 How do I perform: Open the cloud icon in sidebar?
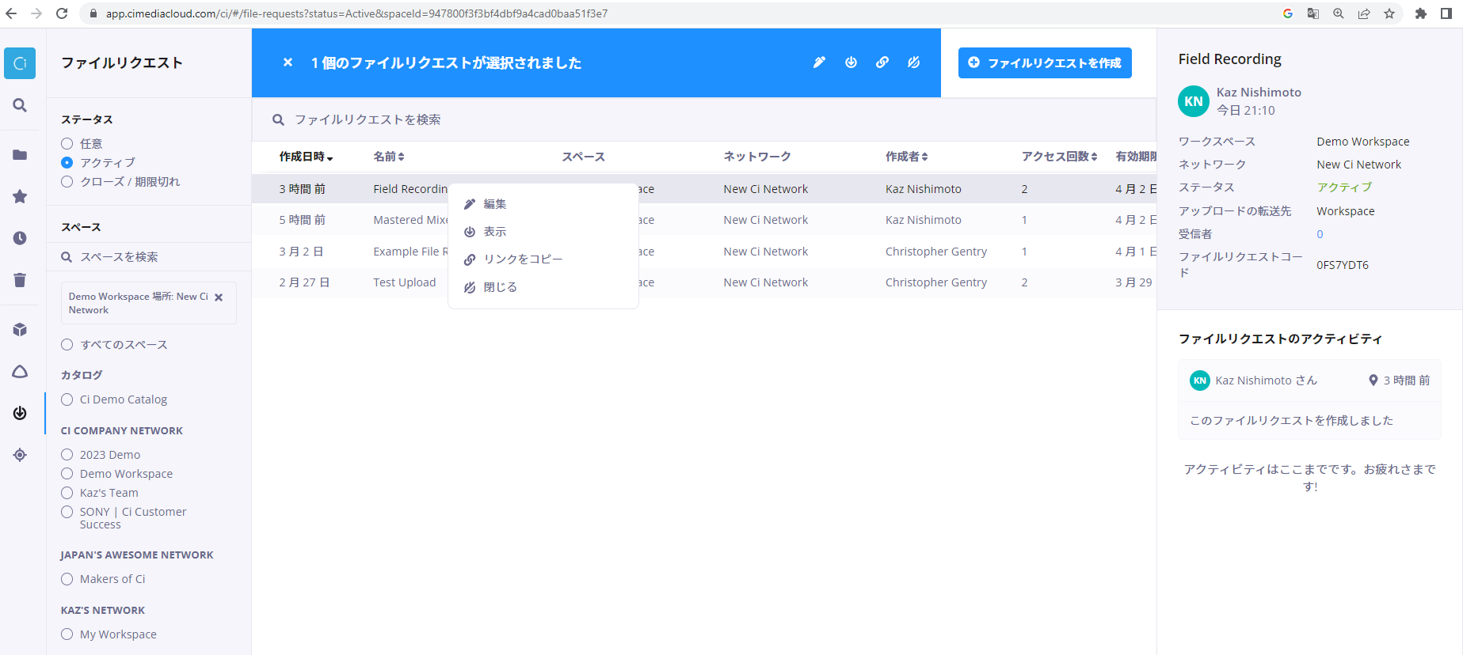tap(20, 372)
